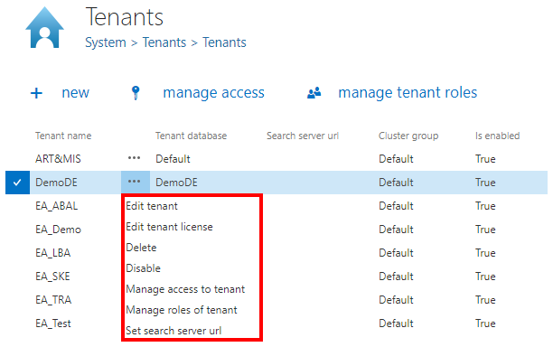The height and width of the screenshot is (347, 553).
Task: Open the middle Tenants breadcrumb link
Action: pyautogui.click(x=164, y=42)
